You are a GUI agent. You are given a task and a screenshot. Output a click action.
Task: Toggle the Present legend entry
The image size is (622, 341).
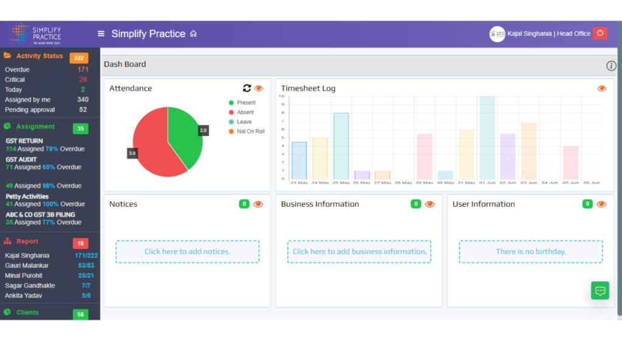pos(242,102)
